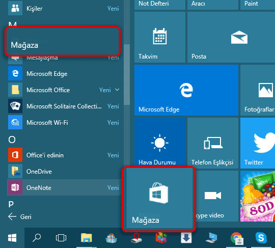Screen dimensions: 275x248
Task: Click the Microsoft Office folder icon
Action: pyautogui.click(x=15, y=90)
